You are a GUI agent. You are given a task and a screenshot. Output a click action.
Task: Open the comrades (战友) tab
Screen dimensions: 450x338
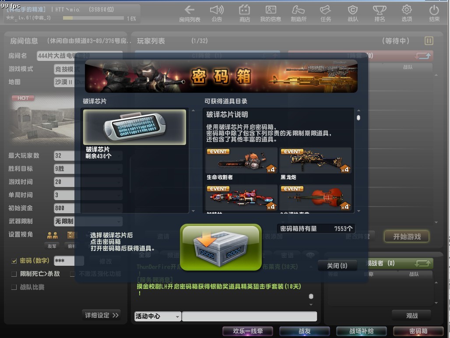pyautogui.click(x=305, y=331)
